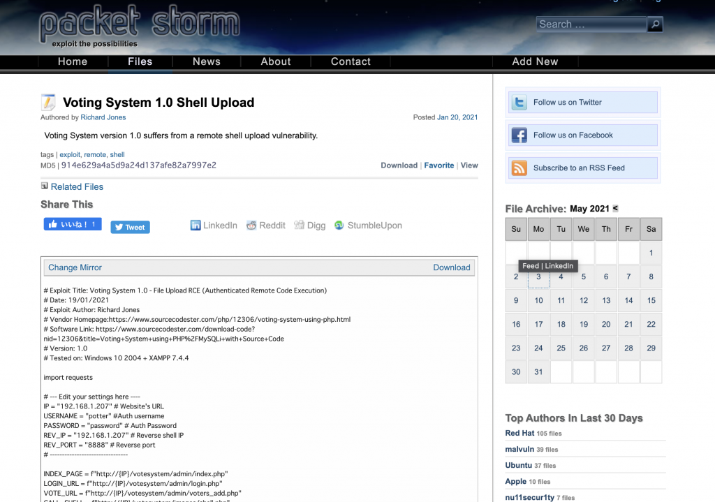Viewport: 715px width, 502px height.
Task: Open top author Ubuntu
Action: pos(519,465)
